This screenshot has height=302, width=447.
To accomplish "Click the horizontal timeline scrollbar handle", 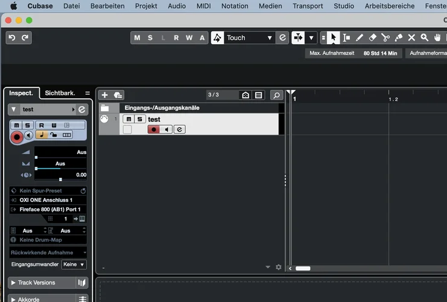I will [x=302, y=268].
